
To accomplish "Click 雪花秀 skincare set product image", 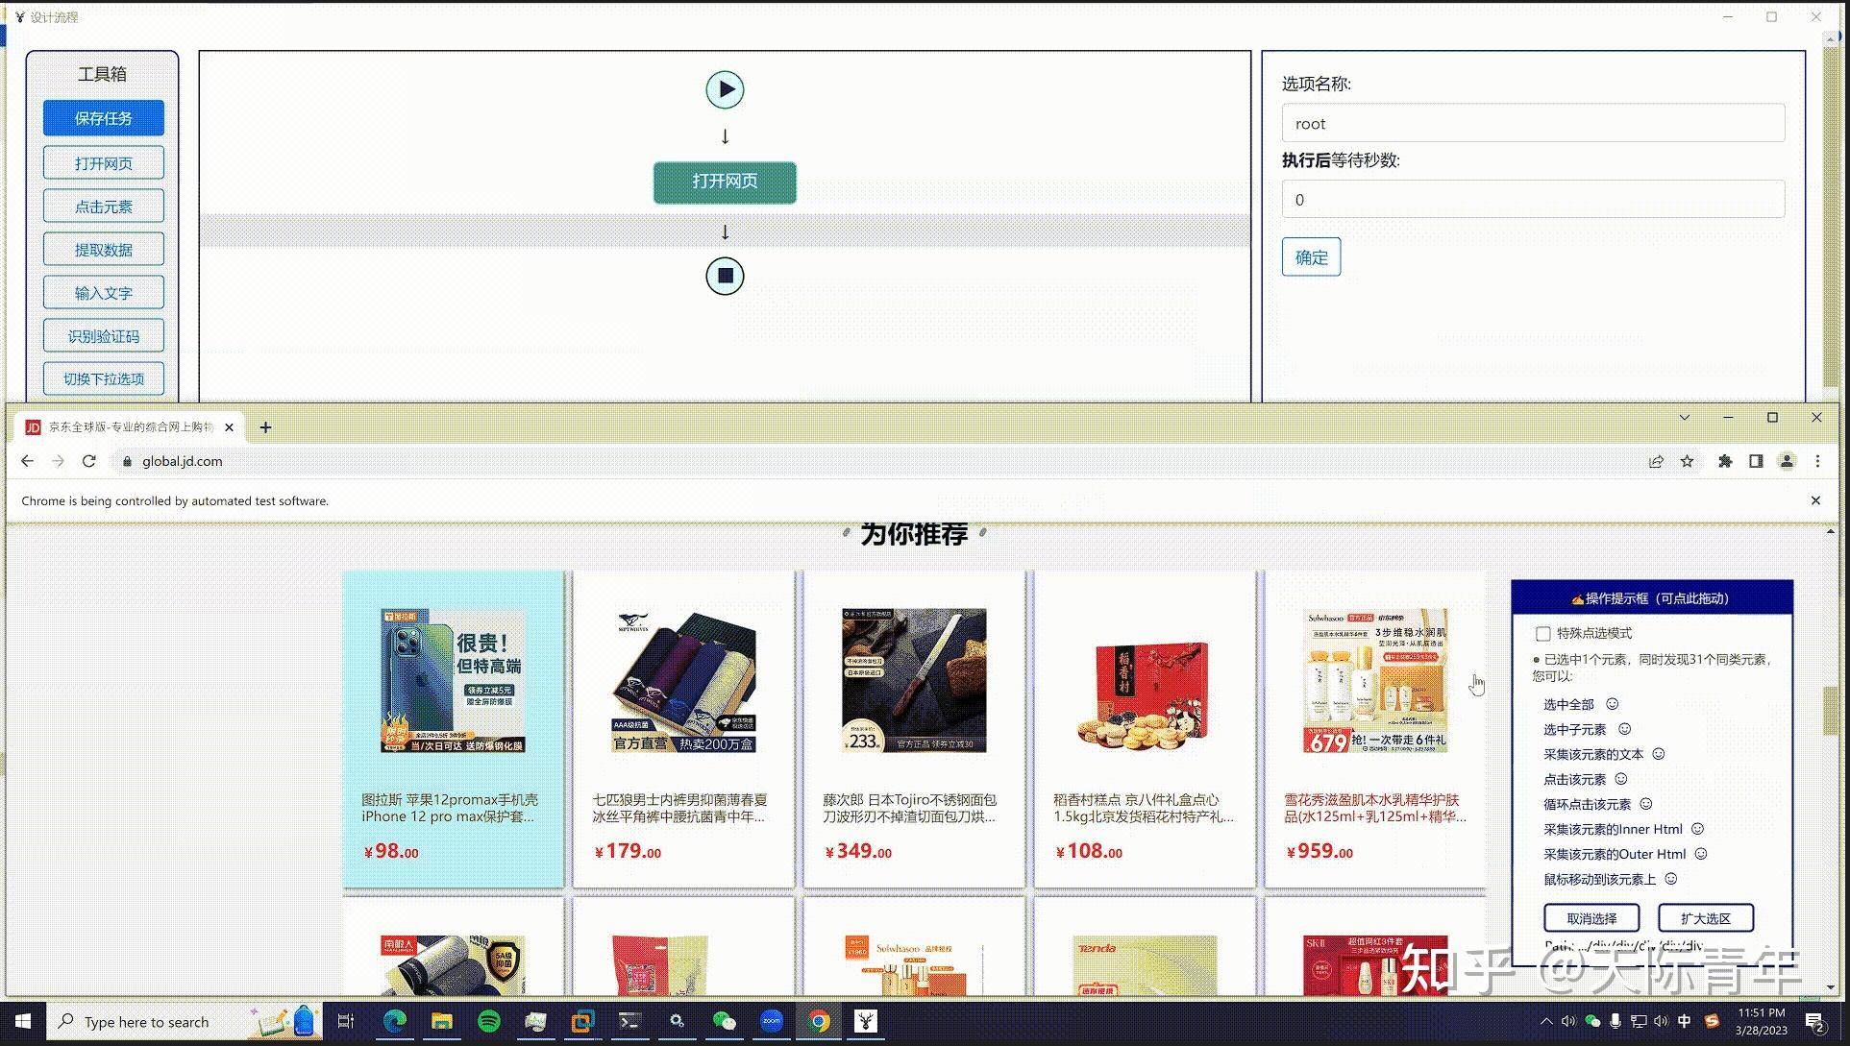I will [1375, 680].
